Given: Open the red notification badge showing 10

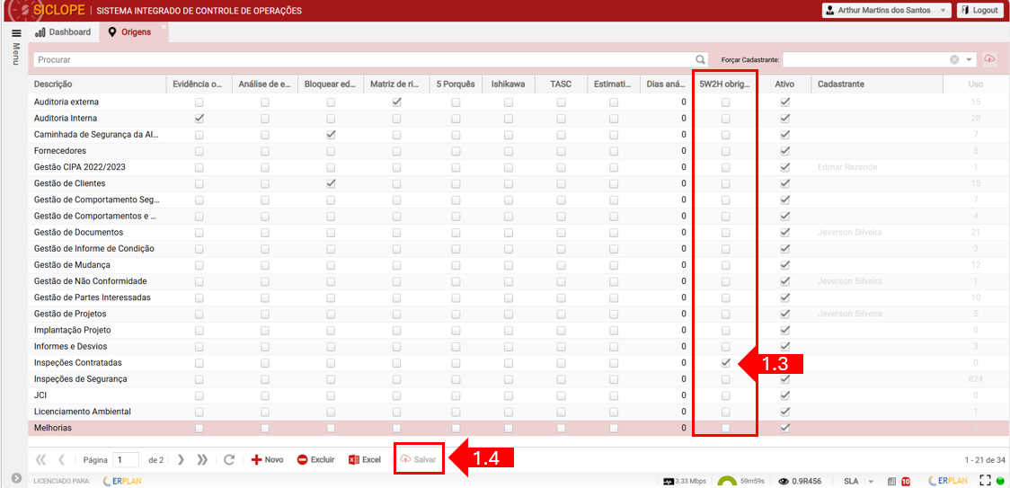Looking at the screenshot, I should click(906, 481).
